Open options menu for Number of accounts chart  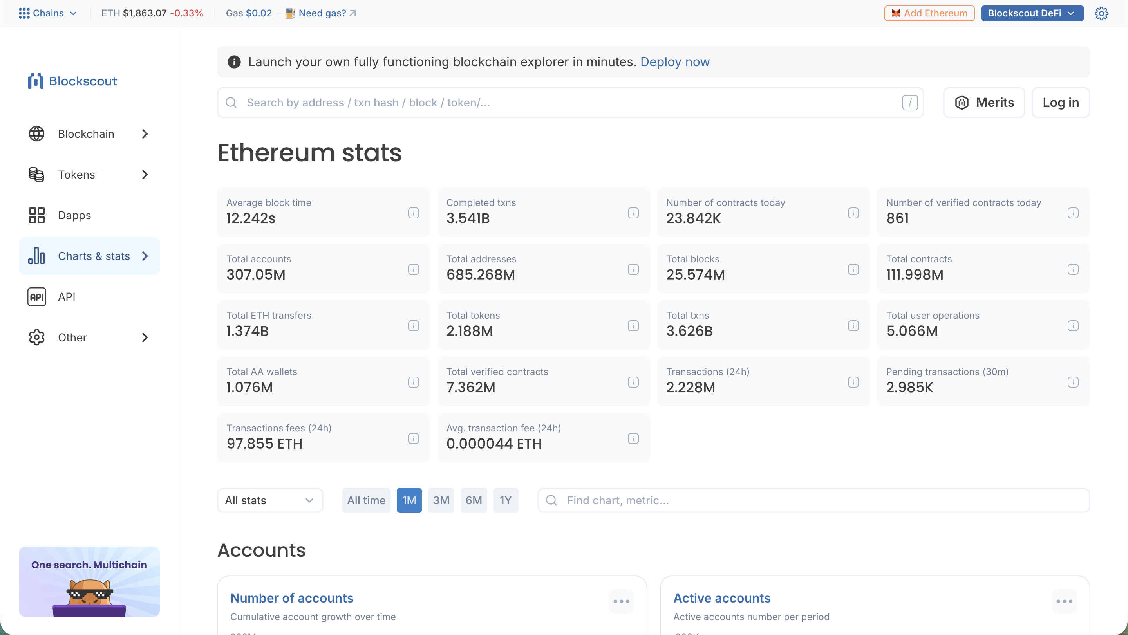[x=621, y=601]
